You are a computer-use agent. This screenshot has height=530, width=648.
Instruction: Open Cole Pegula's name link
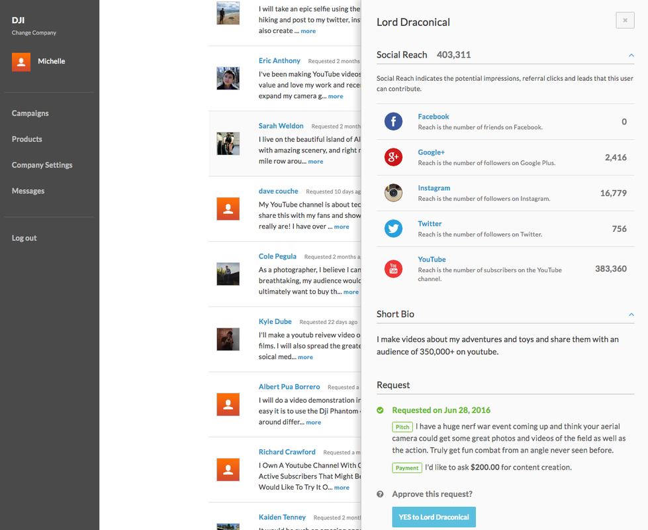pos(277,256)
